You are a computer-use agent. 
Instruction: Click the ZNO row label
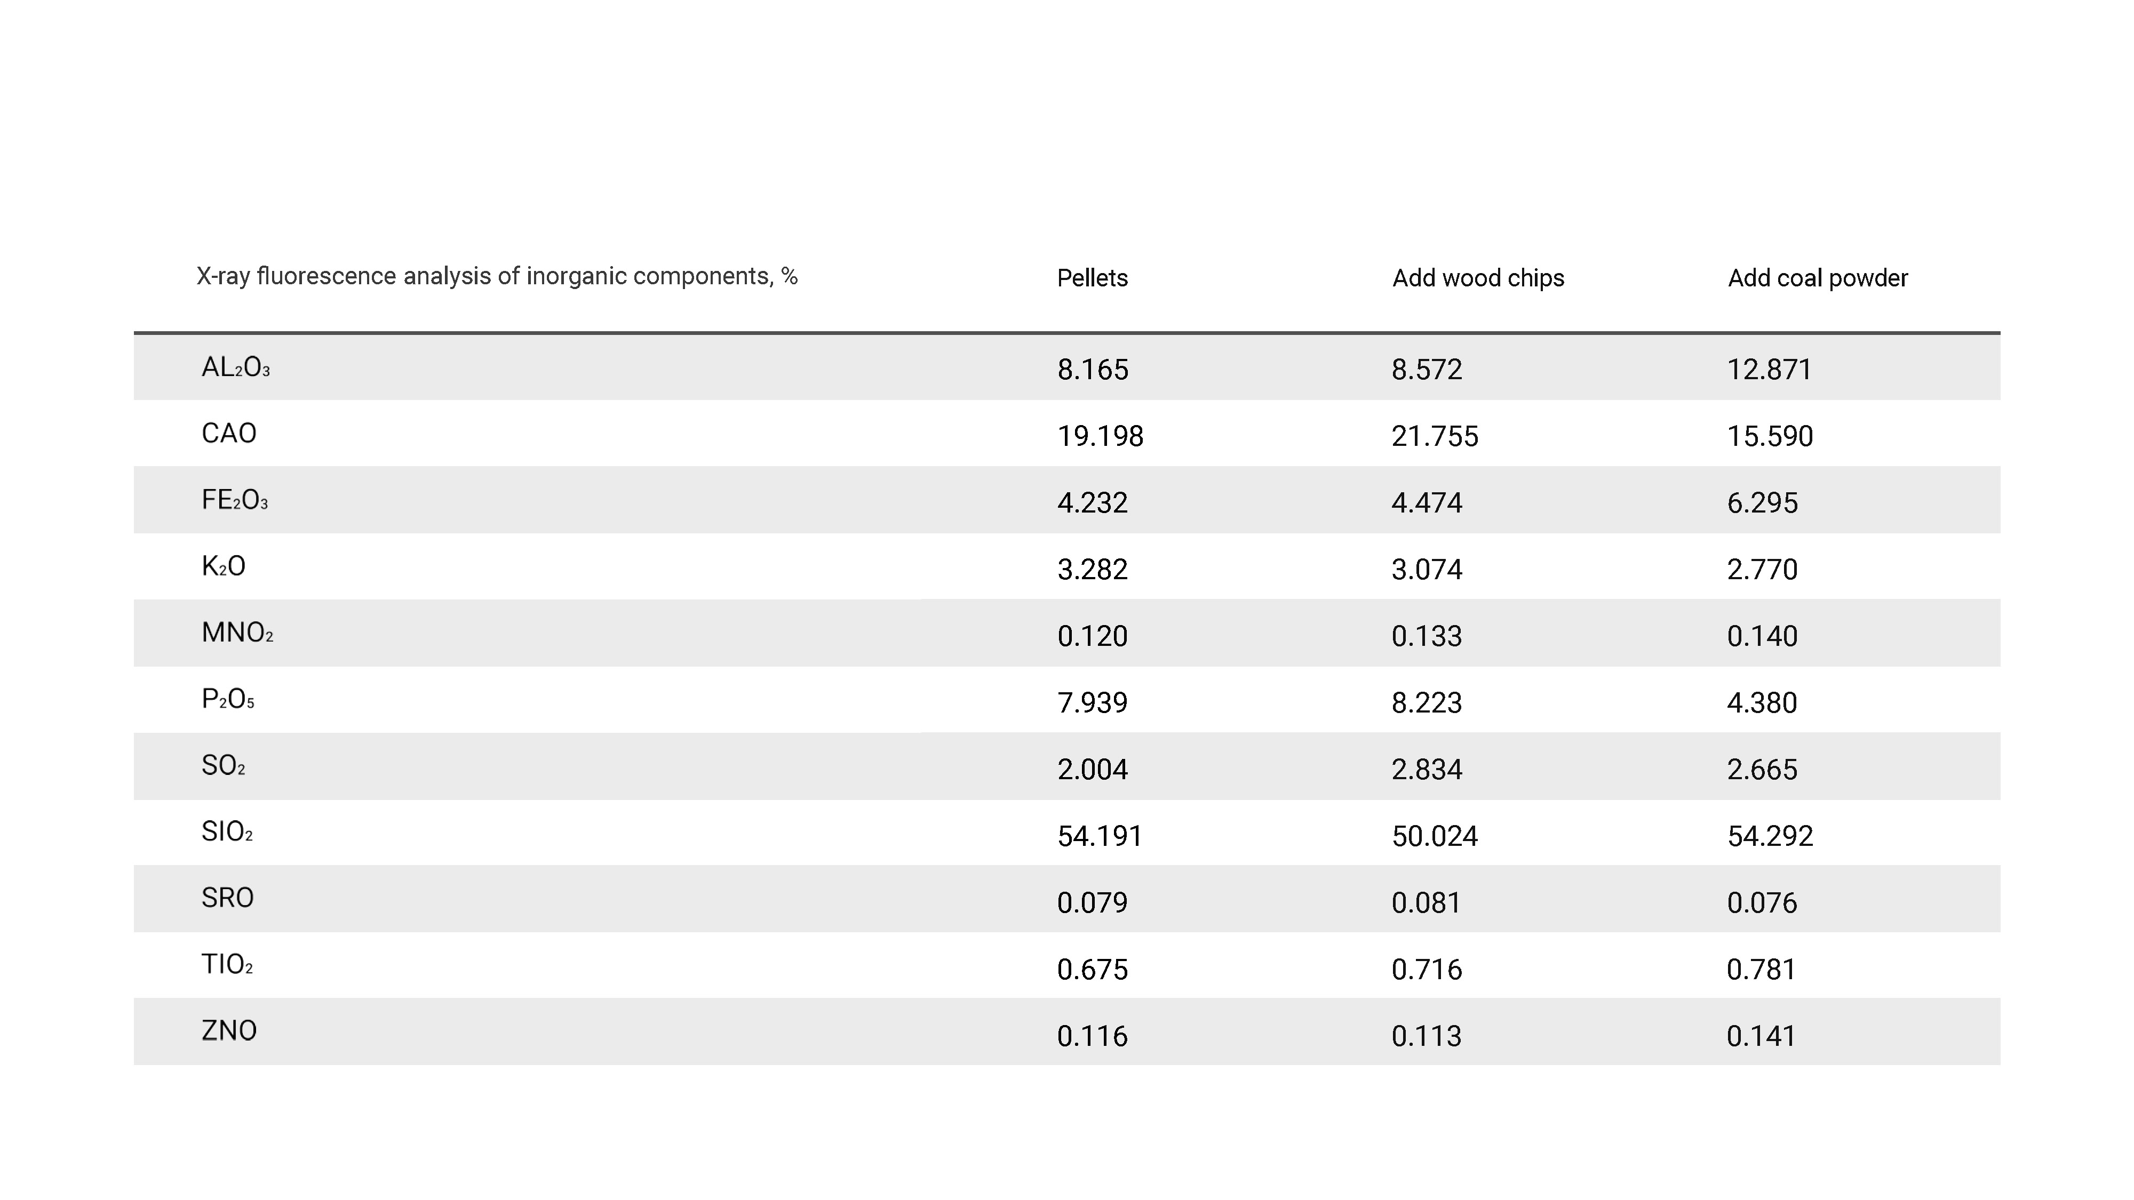tap(229, 1032)
